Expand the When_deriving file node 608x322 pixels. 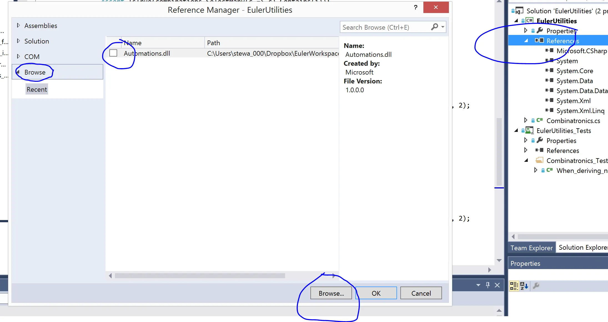536,170
